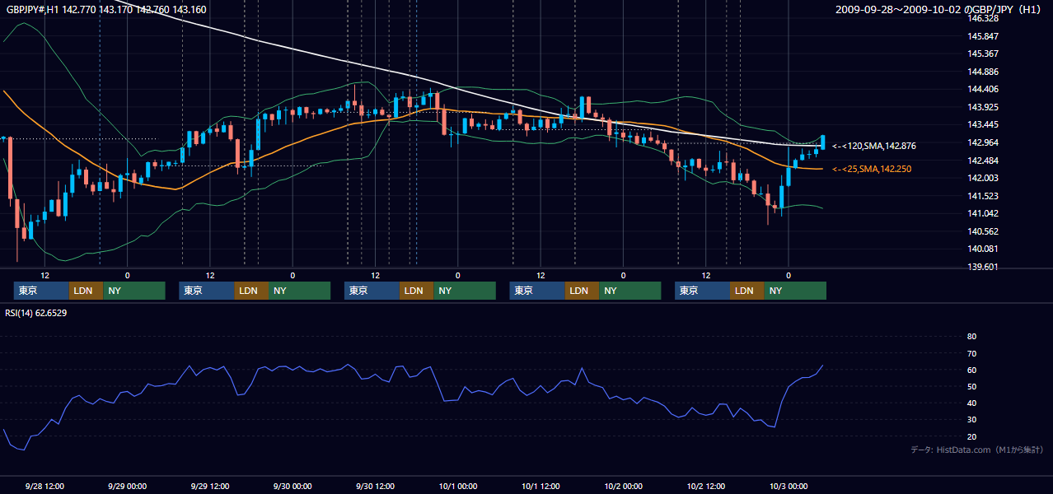Click the rightmost 東京 session box
This screenshot has height=494, width=1053.
(702, 291)
